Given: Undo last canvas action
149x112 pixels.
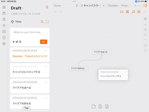Looking at the screenshot, I should point(145,46).
